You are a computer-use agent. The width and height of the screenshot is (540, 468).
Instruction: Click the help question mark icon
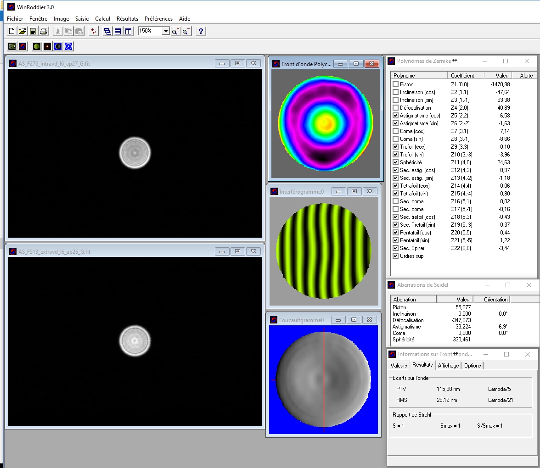[x=201, y=31]
